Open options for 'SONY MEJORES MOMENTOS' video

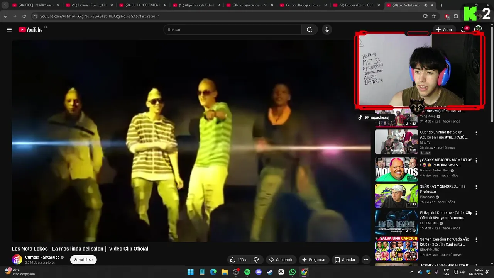click(476, 160)
